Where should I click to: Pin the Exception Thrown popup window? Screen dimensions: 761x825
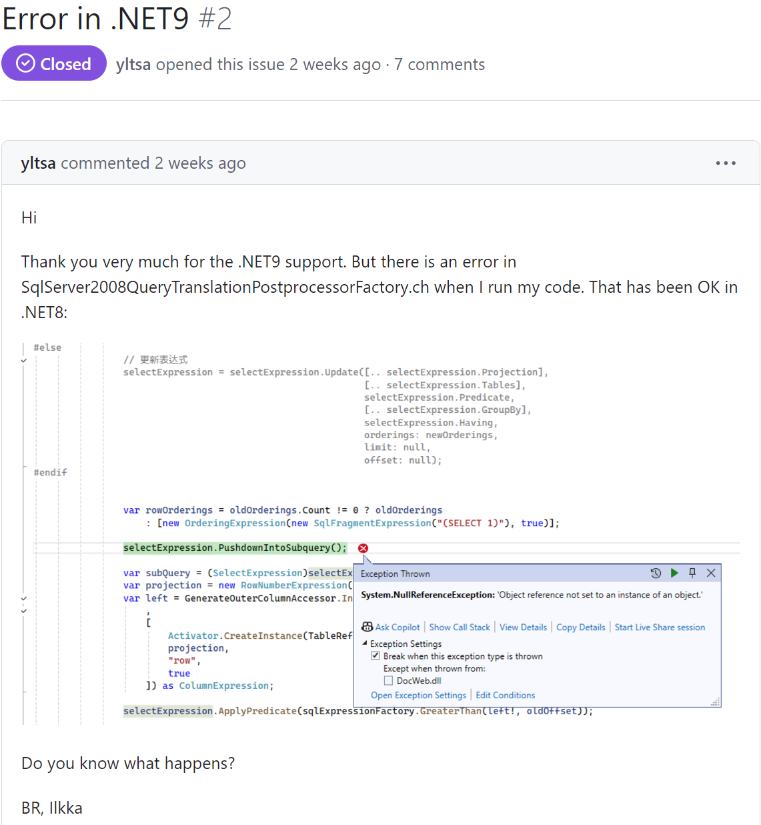[692, 573]
